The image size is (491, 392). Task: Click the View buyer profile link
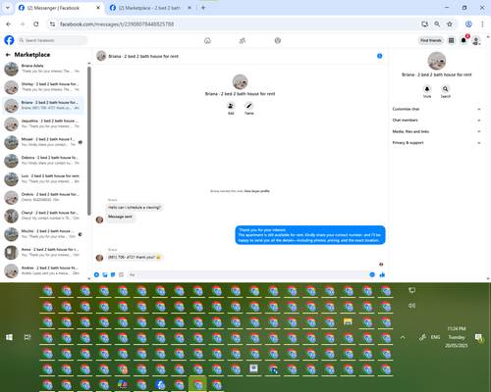pos(257,191)
